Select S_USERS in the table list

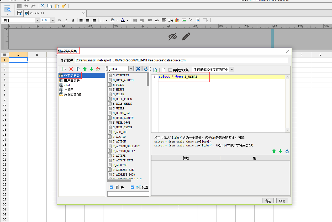[118, 108]
